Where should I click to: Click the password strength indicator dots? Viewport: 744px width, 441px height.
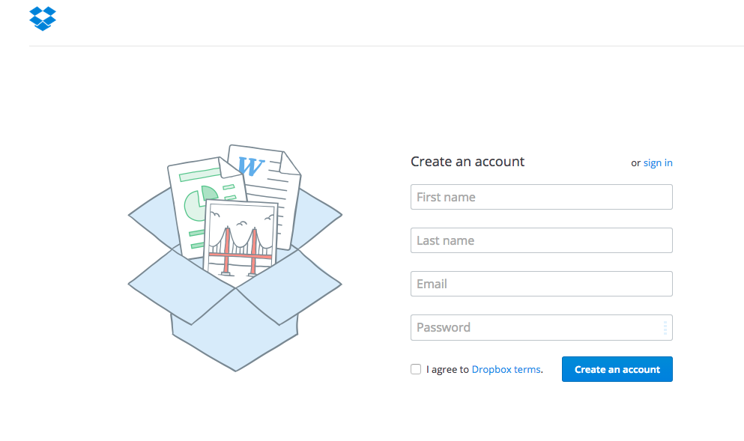(x=665, y=328)
